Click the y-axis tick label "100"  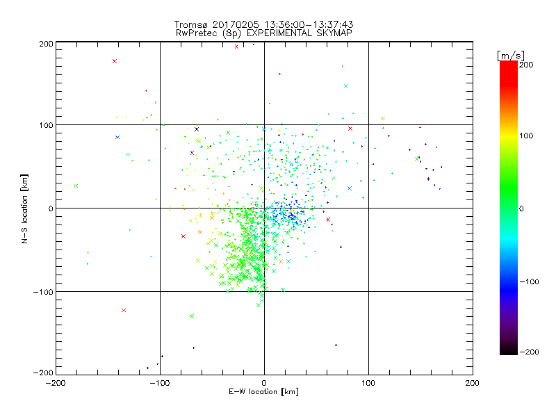46,125
